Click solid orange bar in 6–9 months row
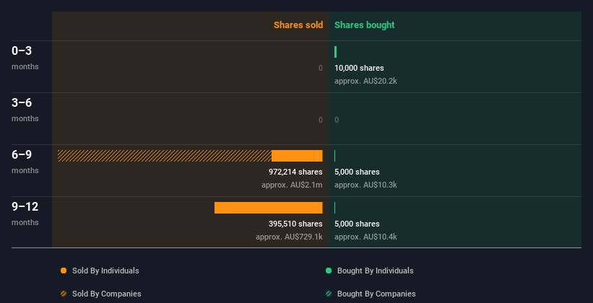593x303 pixels. point(297,156)
